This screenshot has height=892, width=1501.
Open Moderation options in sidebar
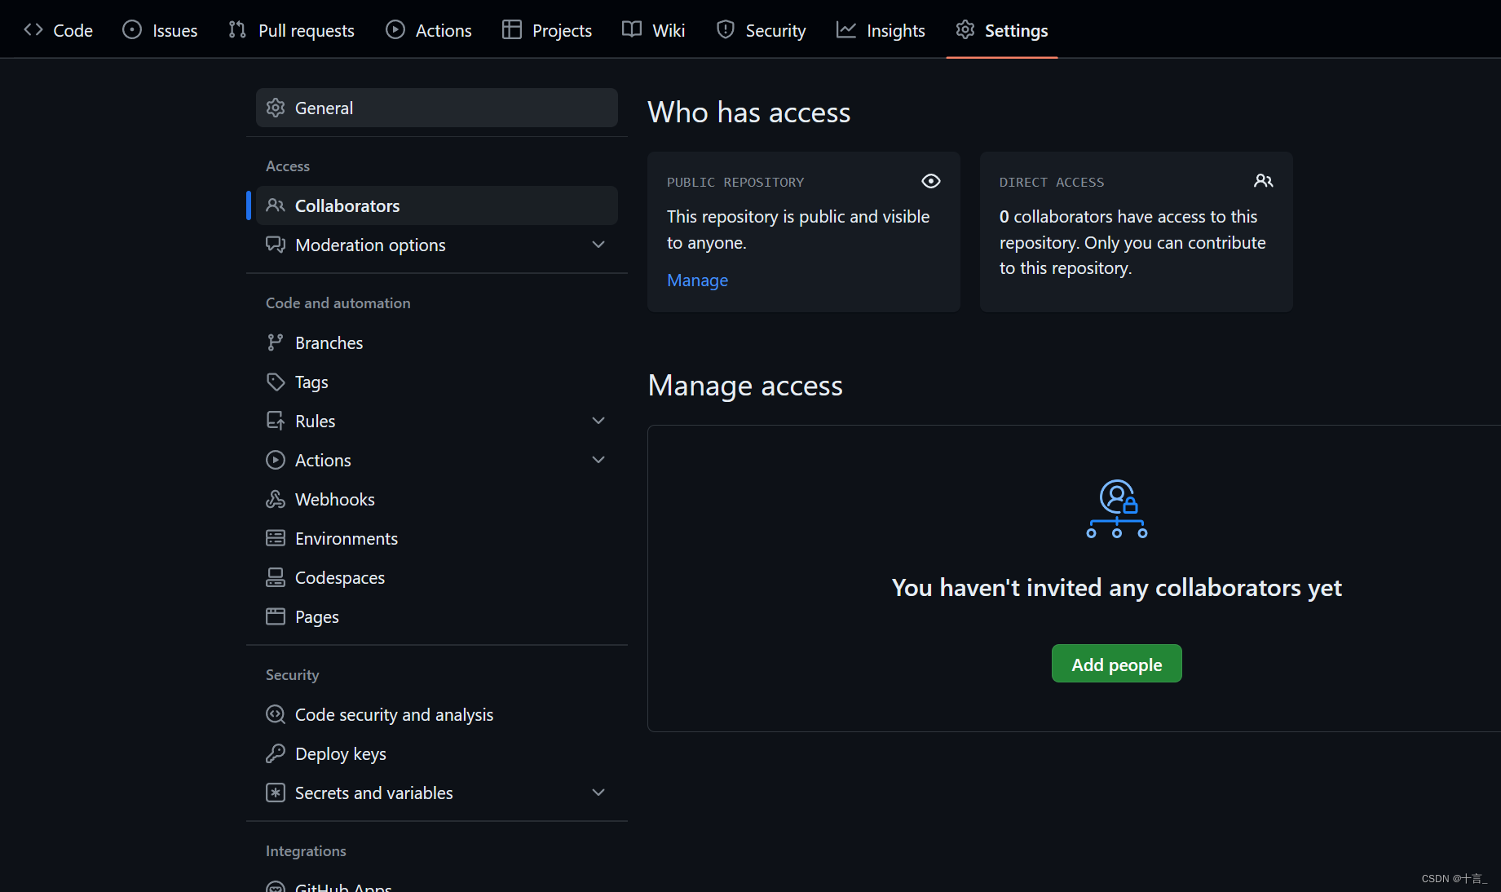click(x=437, y=245)
